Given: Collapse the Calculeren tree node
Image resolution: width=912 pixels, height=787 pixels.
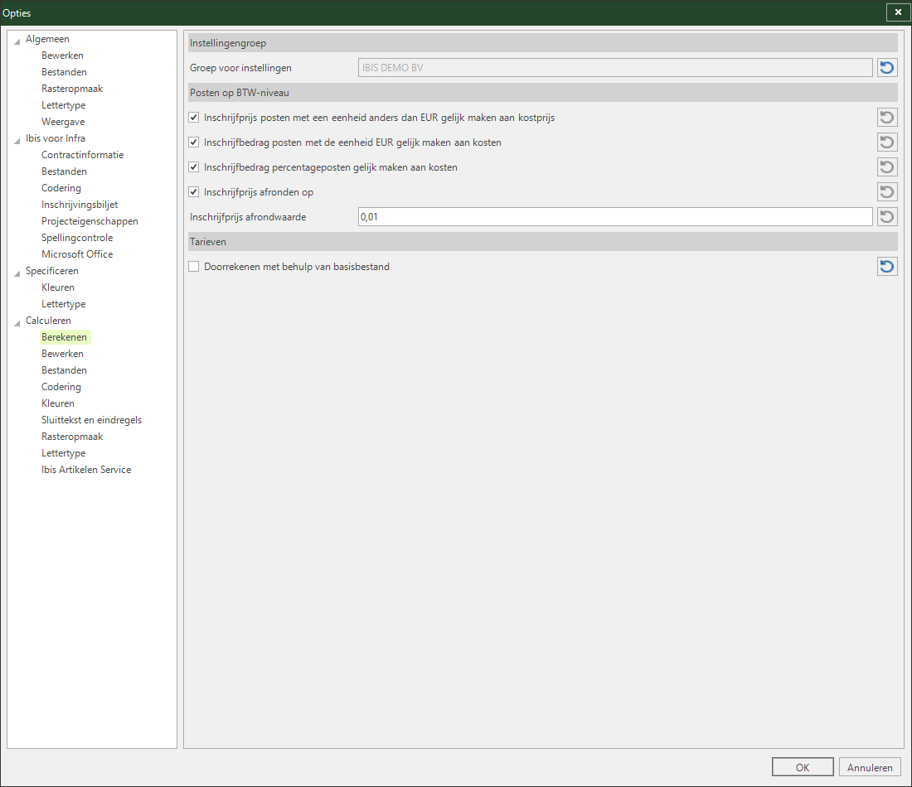Looking at the screenshot, I should 17,322.
